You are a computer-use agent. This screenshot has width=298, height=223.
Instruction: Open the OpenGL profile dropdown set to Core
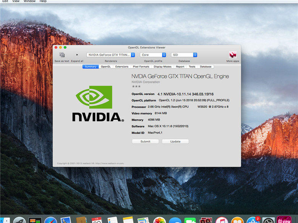153,55
